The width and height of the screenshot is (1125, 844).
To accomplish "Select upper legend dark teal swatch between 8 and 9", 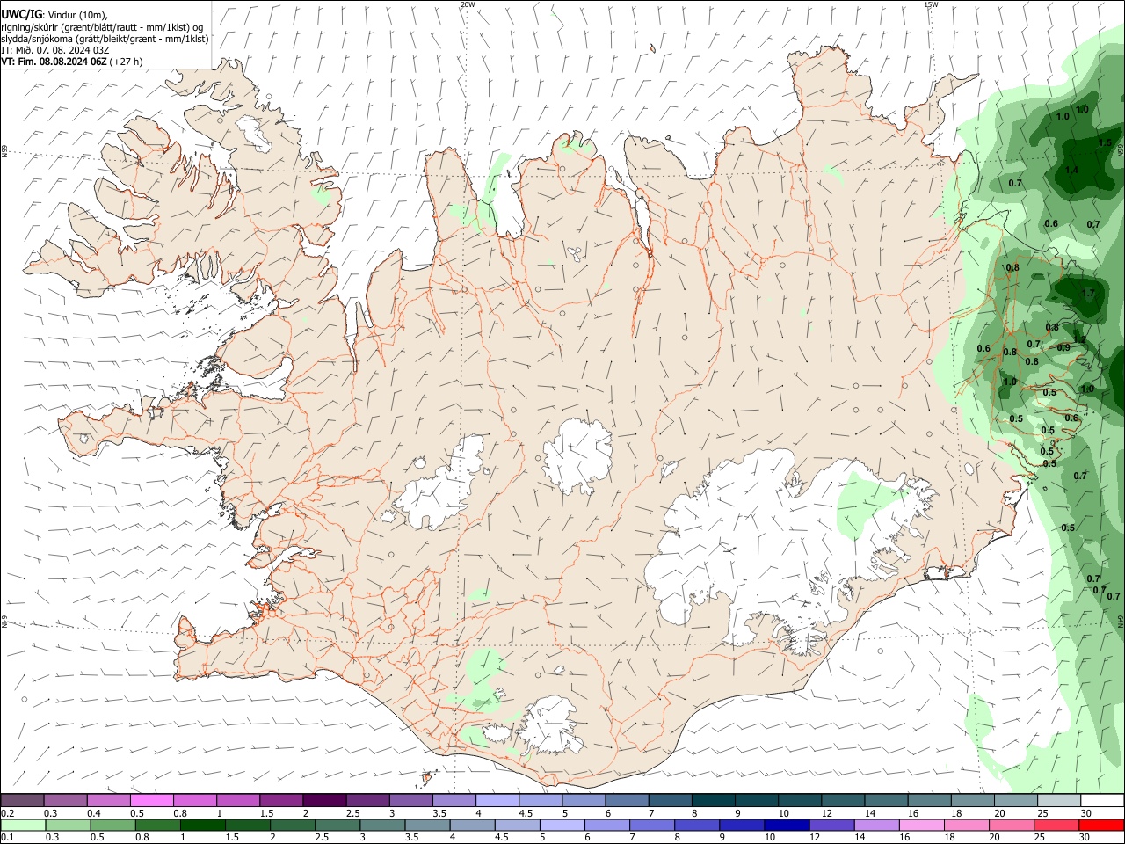I will (712, 800).
